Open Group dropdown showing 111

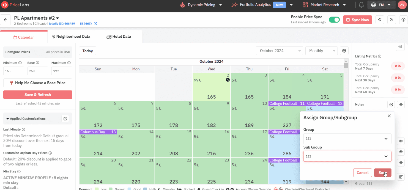(347, 139)
